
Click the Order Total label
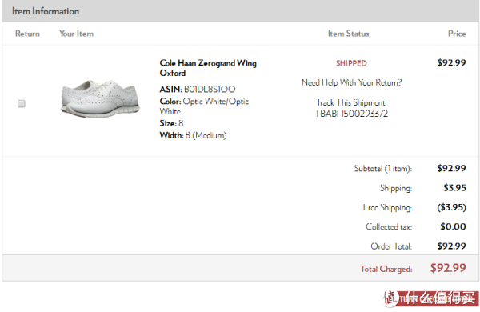pyautogui.click(x=391, y=246)
